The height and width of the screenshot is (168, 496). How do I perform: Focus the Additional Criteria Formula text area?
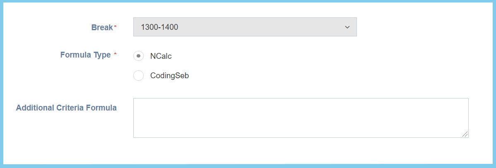tap(301, 118)
